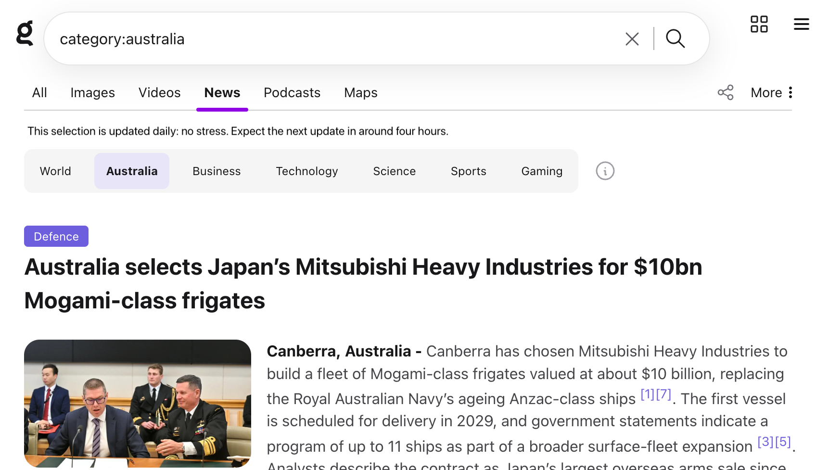This screenshot has width=816, height=470.
Task: Click the share icon
Action: (x=725, y=92)
